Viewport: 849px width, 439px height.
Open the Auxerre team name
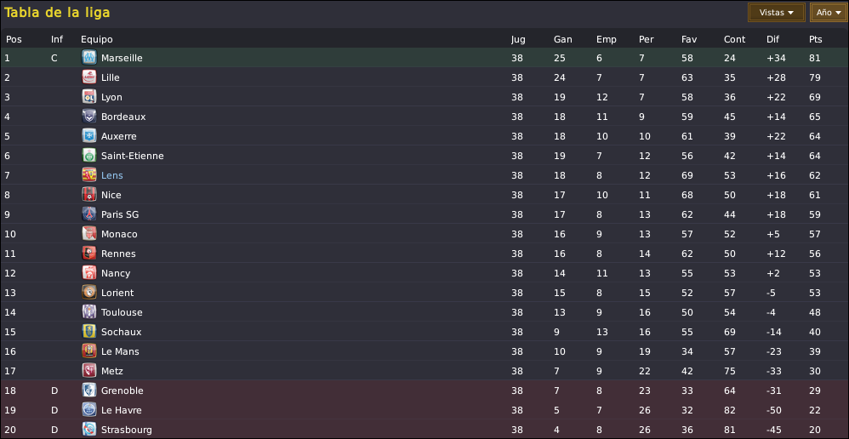tap(118, 136)
